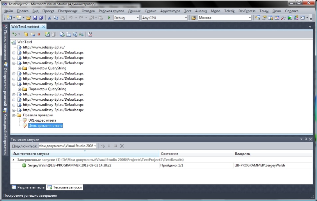Viewport: 317px width, 201px height.
Task: Select the http://www.odissey-3pl.ru/ request
Action: click(44, 47)
